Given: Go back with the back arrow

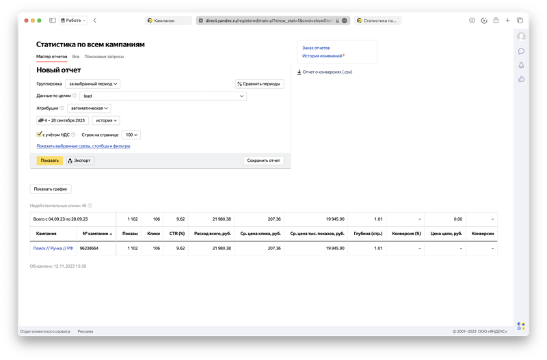Looking at the screenshot, I should point(95,20).
